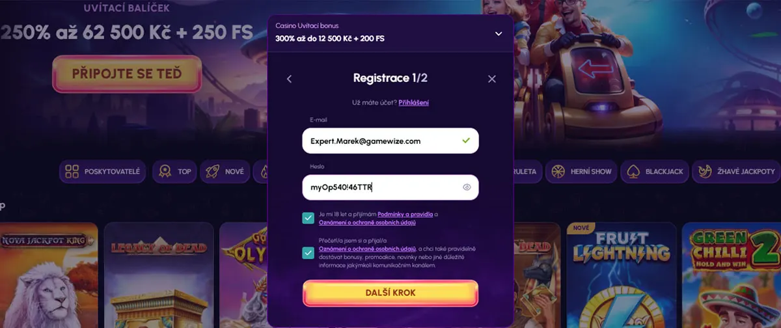Open the Žhavé Jackpoty icon
Viewport: 781px width, 328px height.
[705, 171]
